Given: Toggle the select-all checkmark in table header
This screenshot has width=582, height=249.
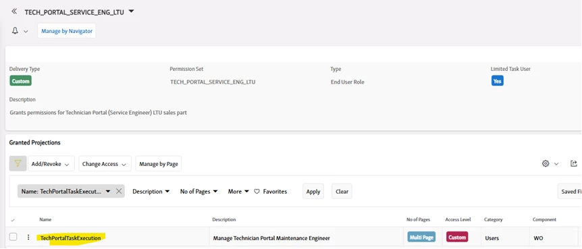Looking at the screenshot, I should pos(13,220).
